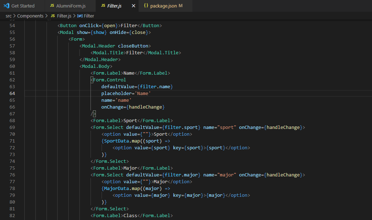The image size is (372, 220).
Task: Click the VS Code icon on Get Started tab
Action: pos(6,6)
